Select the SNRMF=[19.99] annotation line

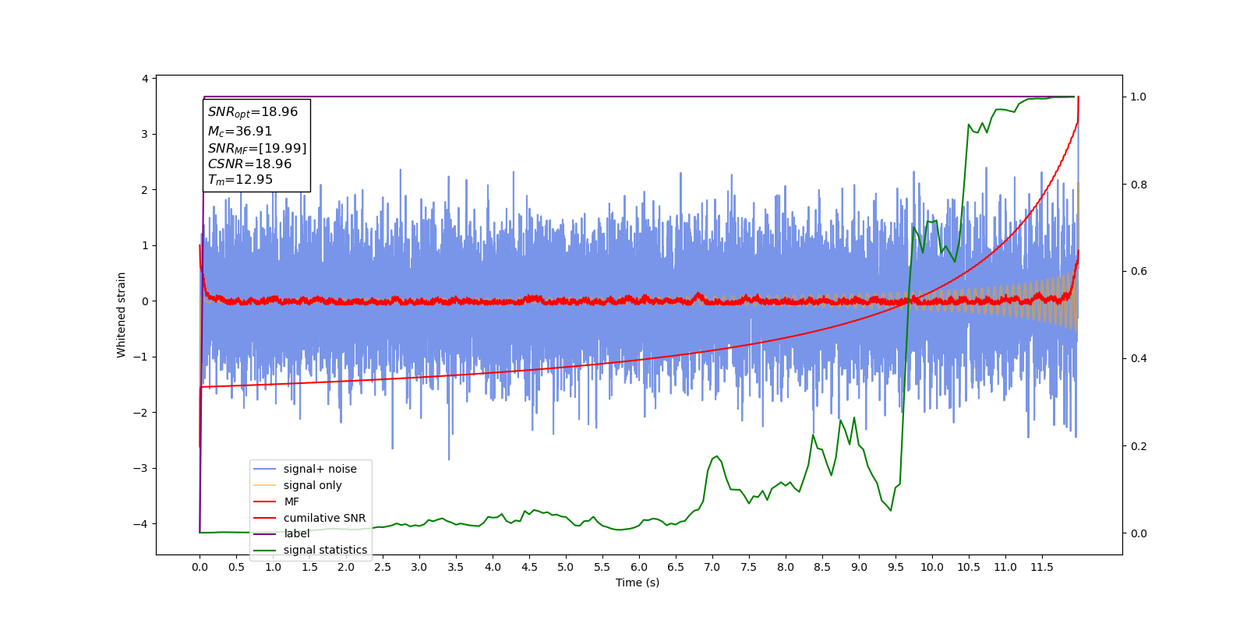coord(257,148)
